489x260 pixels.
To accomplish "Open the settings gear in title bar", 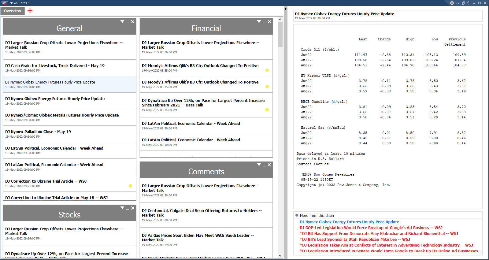I will click(x=452, y=3).
